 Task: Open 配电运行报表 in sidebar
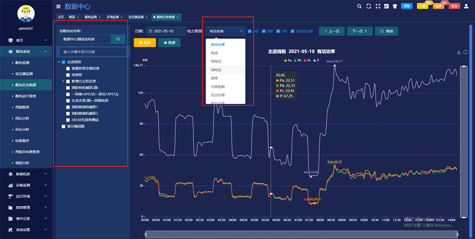click(26, 96)
